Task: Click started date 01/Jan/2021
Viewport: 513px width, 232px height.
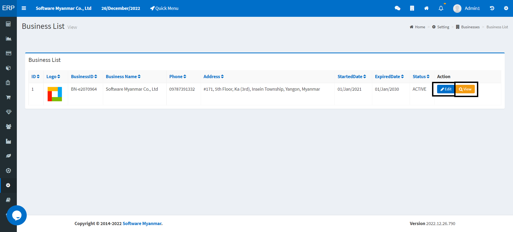Action: (349, 89)
